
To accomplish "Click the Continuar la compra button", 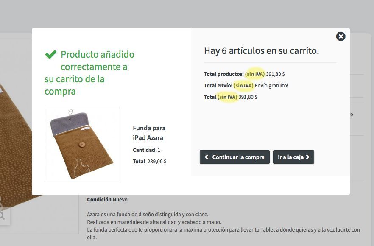I will click(x=234, y=157).
